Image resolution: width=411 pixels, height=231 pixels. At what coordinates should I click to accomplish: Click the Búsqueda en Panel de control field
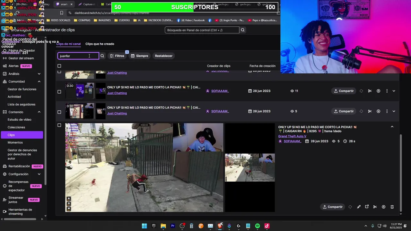pyautogui.click(x=202, y=30)
